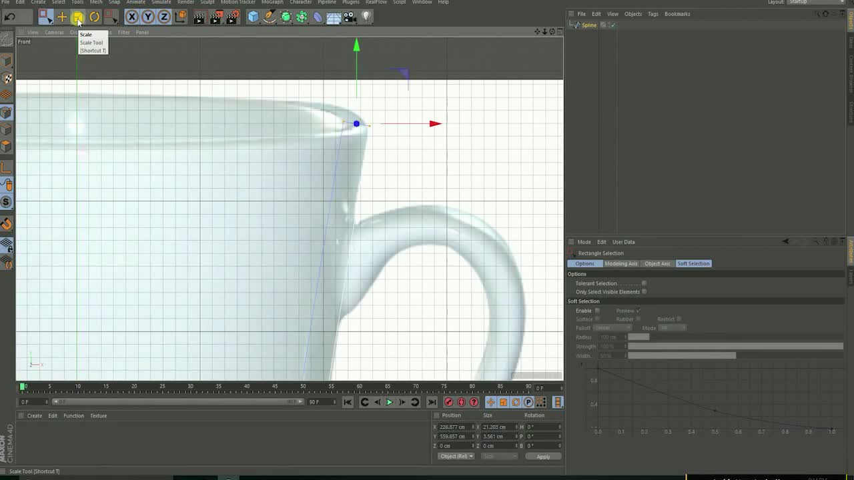Toggle the Preview checkbox
Image resolution: width=854 pixels, height=480 pixels.
(x=638, y=311)
